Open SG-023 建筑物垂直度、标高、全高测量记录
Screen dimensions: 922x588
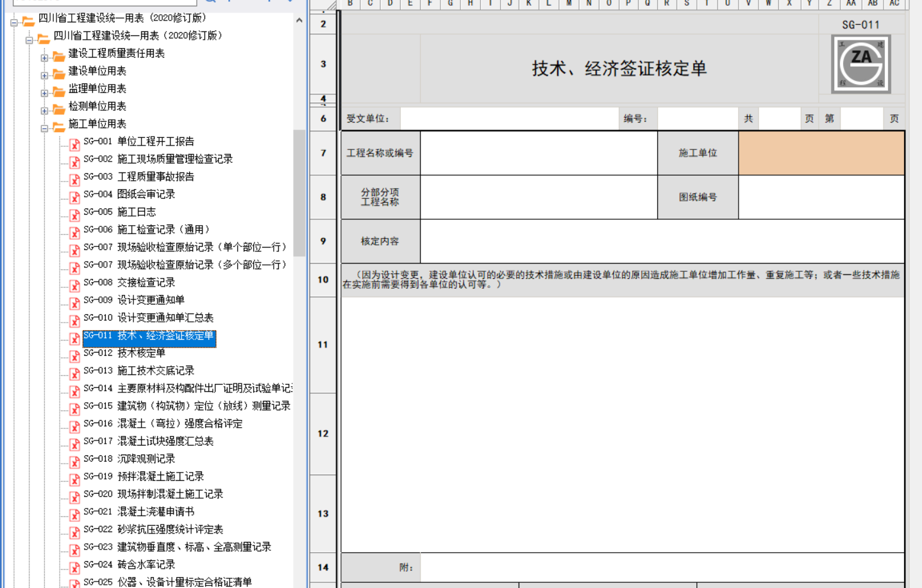177,547
